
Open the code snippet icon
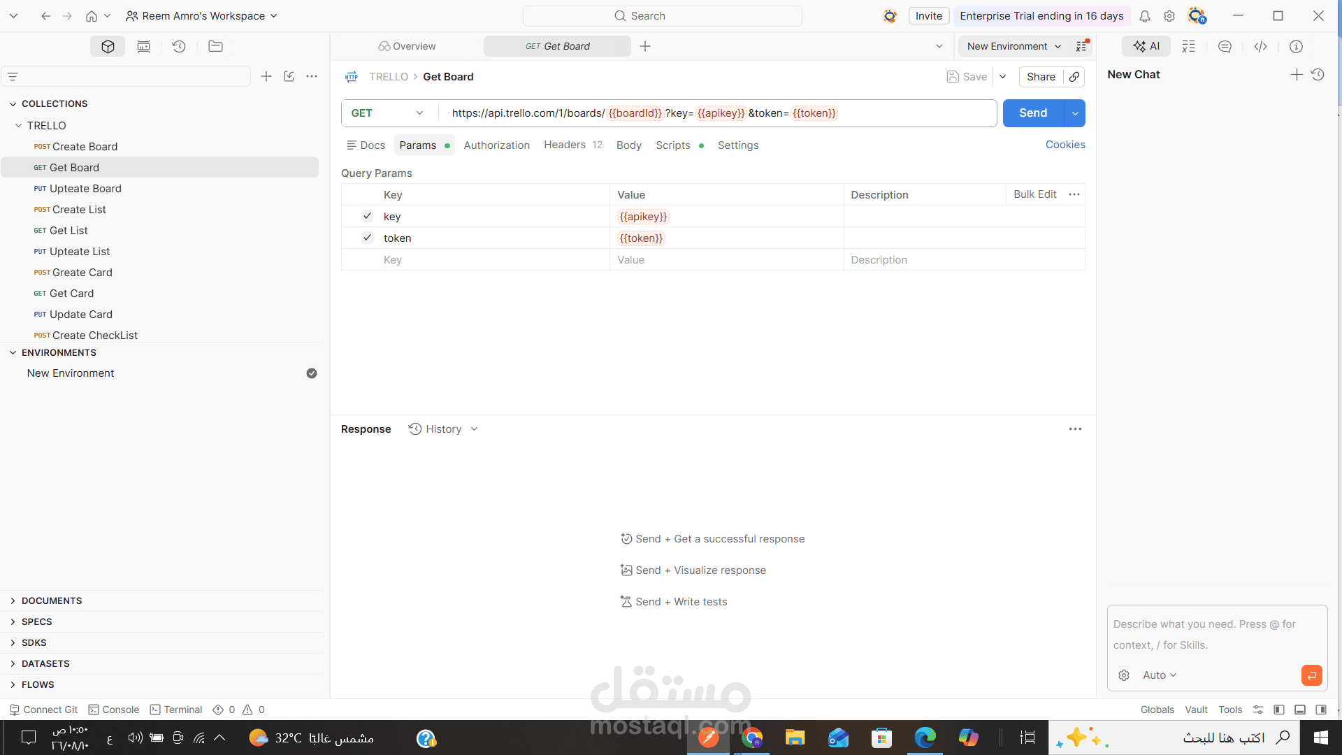coord(1260,46)
